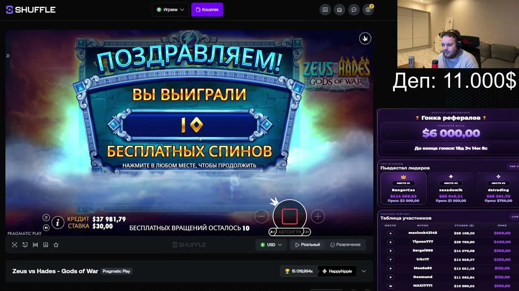This screenshot has height=291, width=519.
Task: Mute the game sound speaker icon
Action: point(46,228)
